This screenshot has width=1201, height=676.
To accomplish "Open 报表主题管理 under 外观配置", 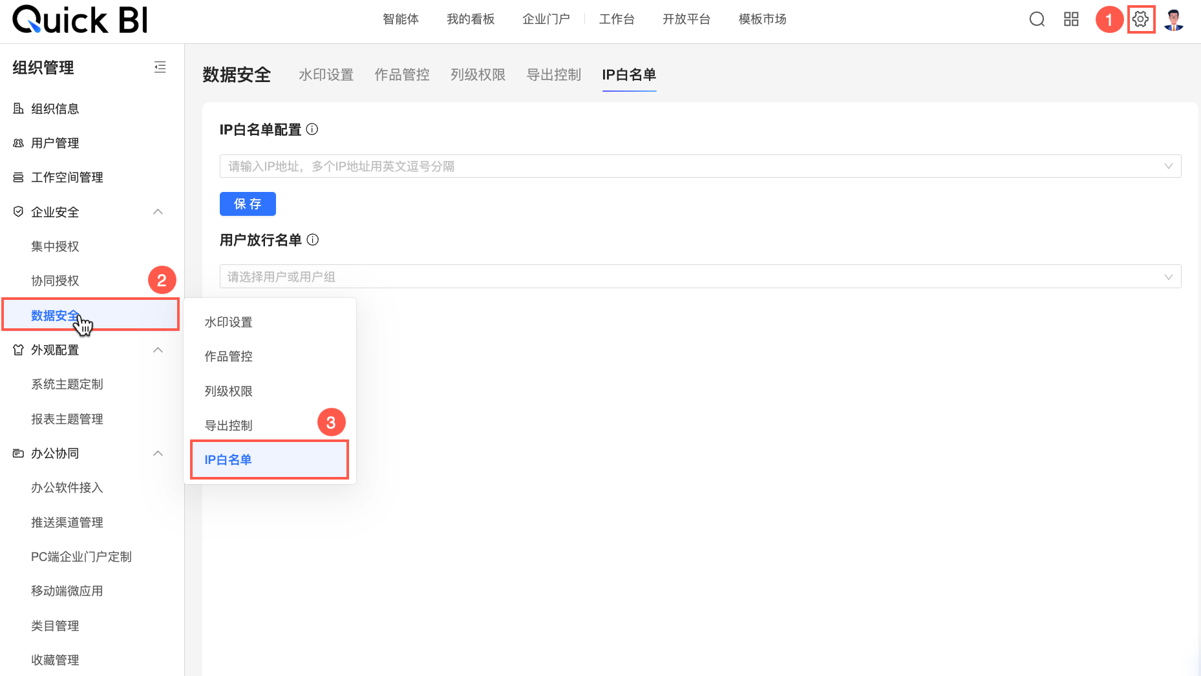I will (x=67, y=419).
